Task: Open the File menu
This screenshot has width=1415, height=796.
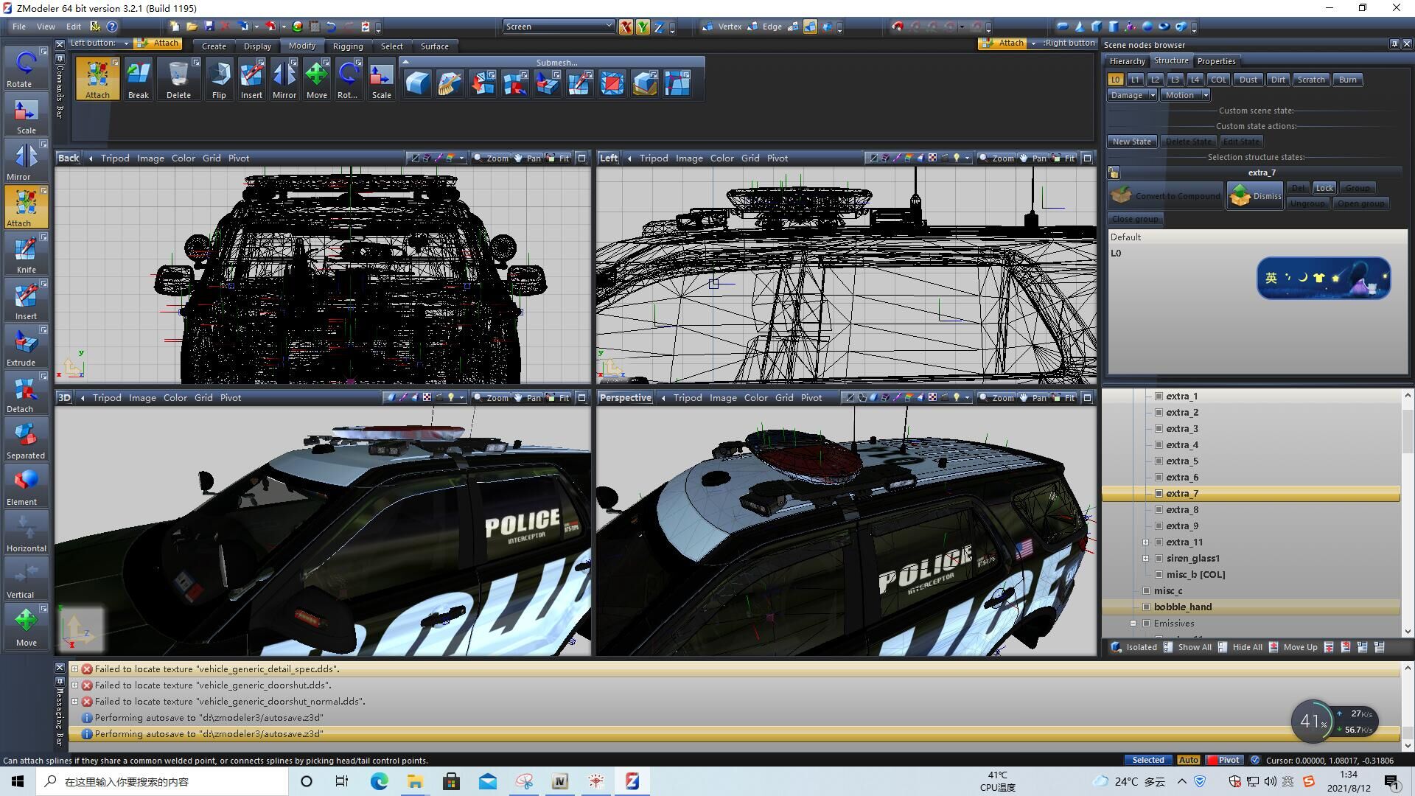Action: click(19, 27)
